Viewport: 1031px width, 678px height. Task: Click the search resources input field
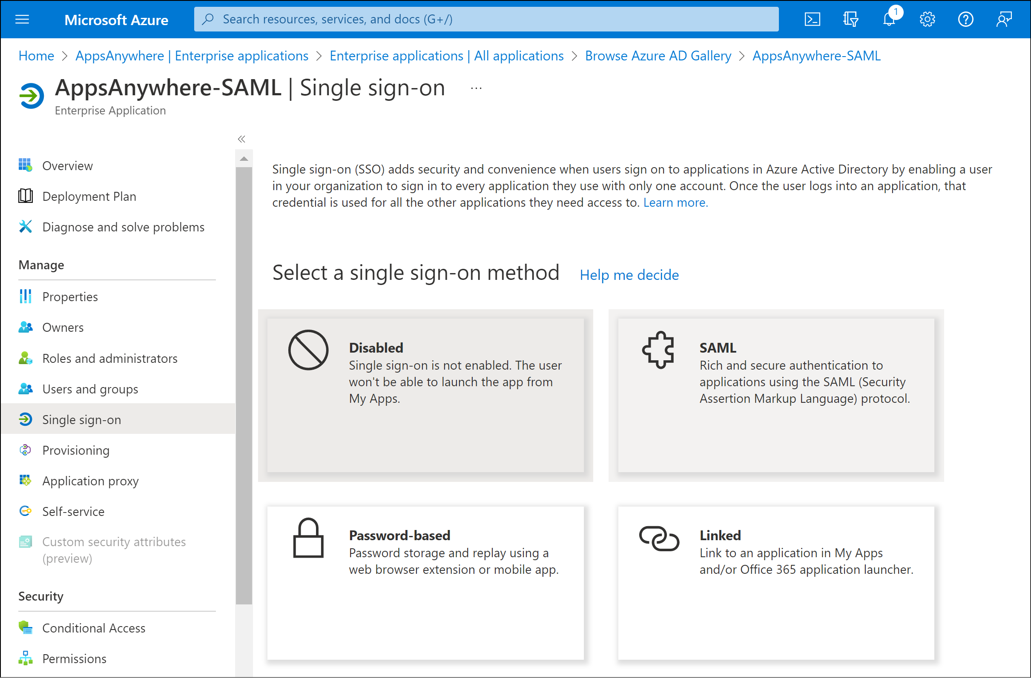click(486, 19)
